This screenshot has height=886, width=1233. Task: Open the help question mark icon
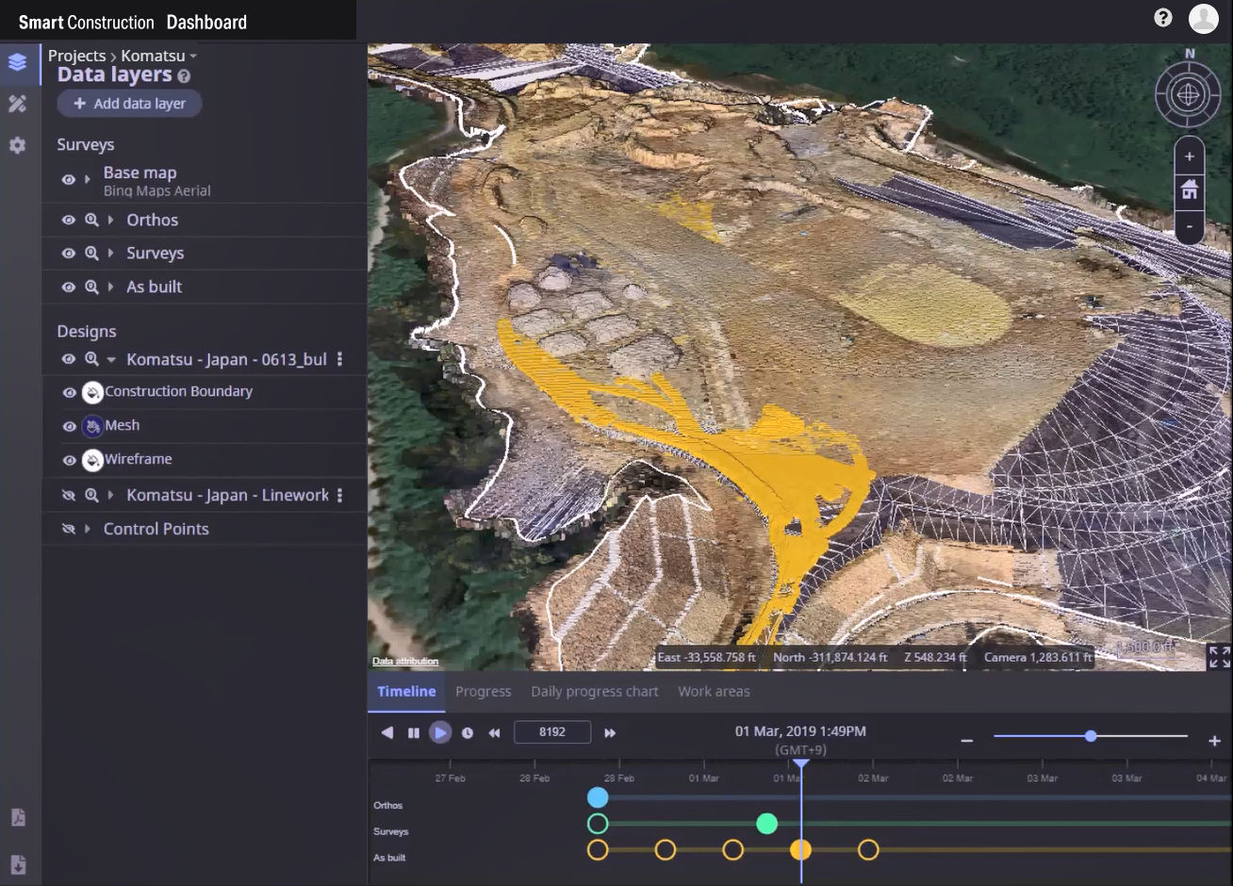(x=1162, y=18)
